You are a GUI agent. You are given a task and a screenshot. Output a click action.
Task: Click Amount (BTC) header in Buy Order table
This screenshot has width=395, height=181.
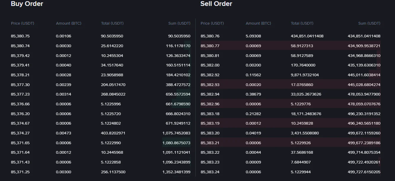click(68, 23)
